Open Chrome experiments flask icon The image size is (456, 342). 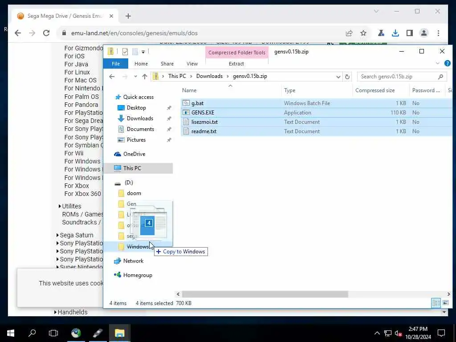(x=381, y=33)
